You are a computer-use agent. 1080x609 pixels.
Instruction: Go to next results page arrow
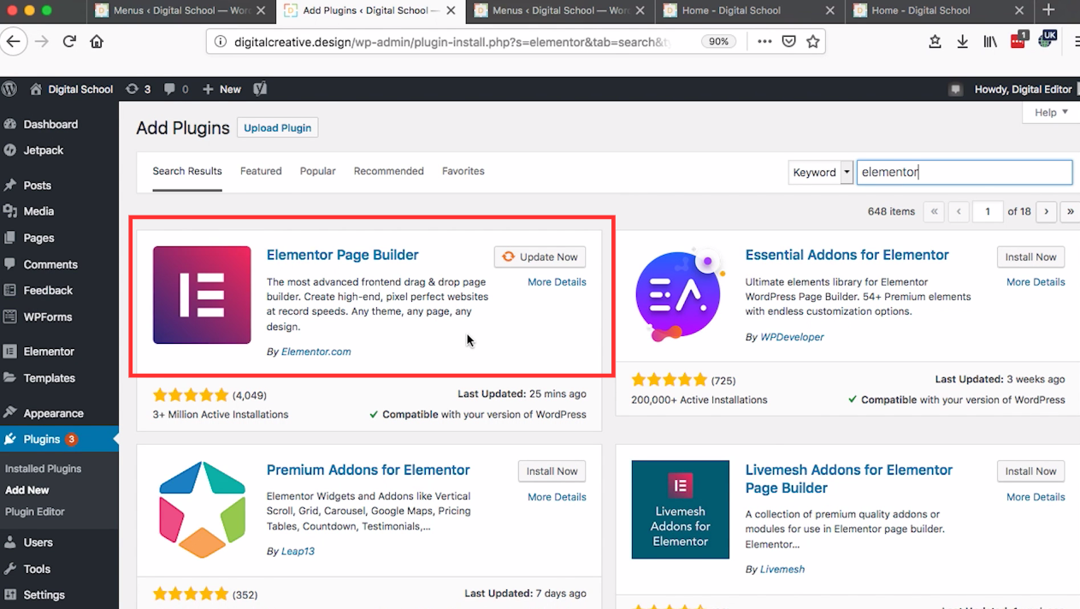coord(1046,211)
